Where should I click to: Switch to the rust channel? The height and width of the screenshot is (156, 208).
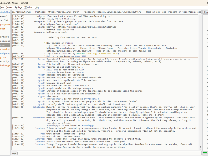(x=3, y=29)
